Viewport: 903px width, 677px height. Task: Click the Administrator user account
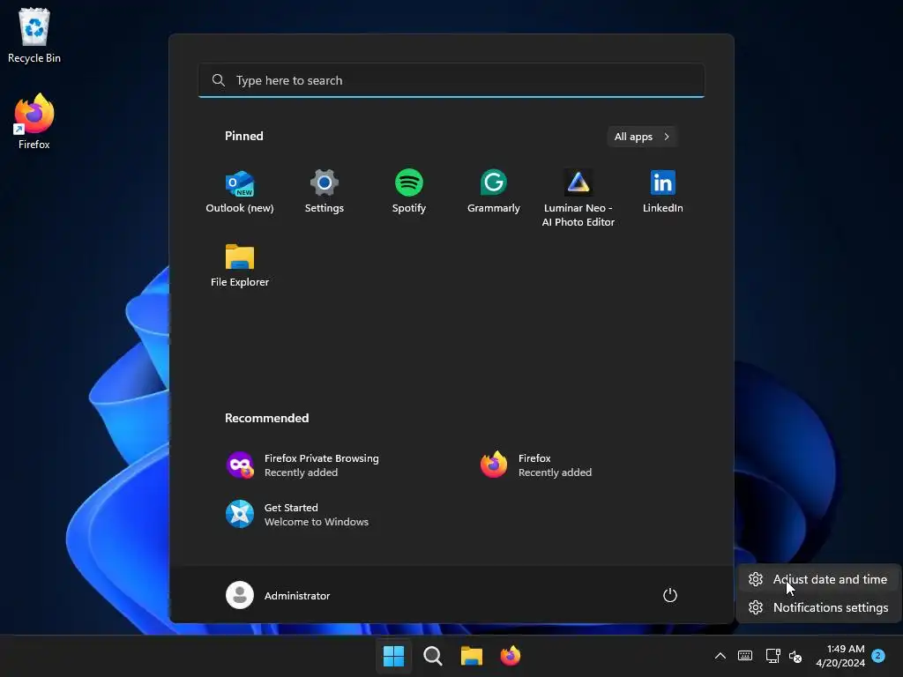(278, 595)
